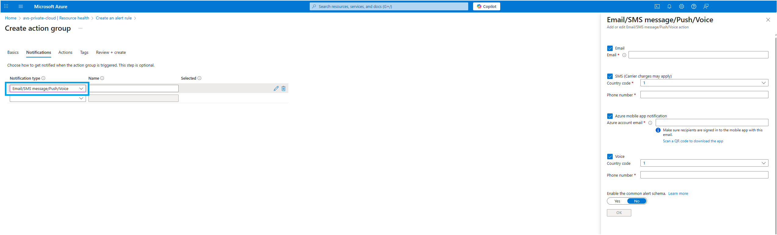Open portal settings gear
The height and width of the screenshot is (235, 777).
click(682, 6)
